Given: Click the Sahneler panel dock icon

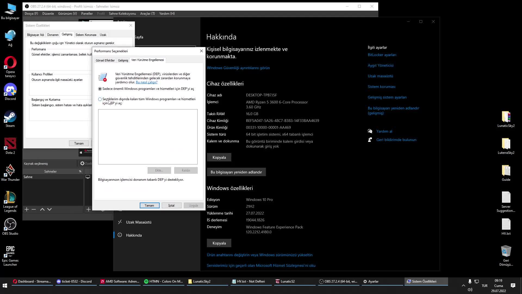Looking at the screenshot, I should [80, 171].
